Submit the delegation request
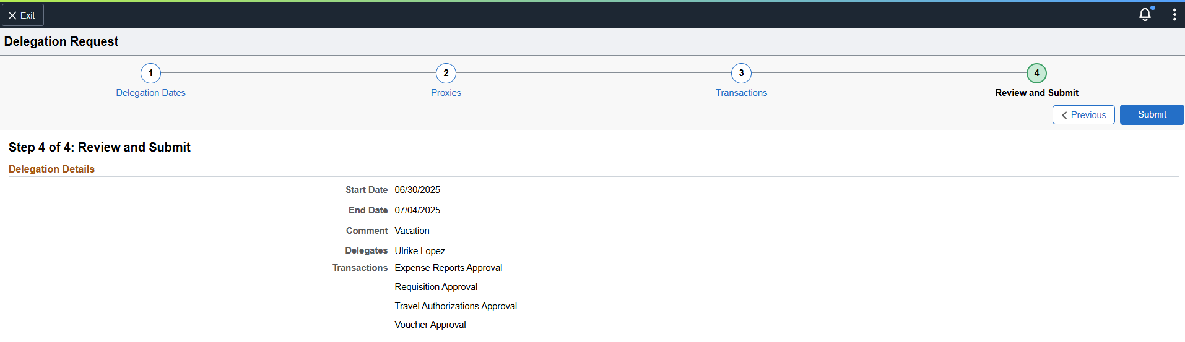 point(1152,114)
